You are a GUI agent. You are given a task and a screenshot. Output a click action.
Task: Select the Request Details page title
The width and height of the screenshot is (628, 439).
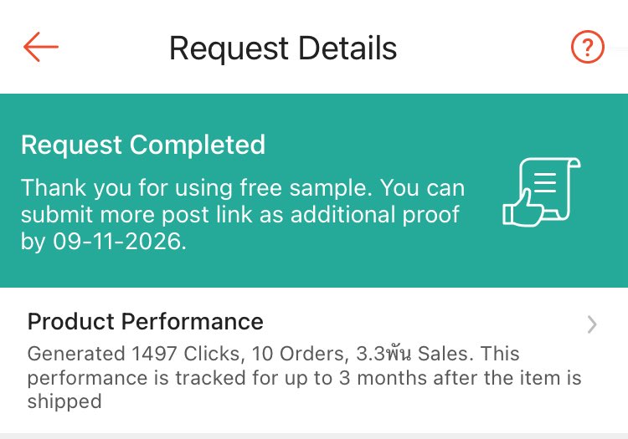283,48
